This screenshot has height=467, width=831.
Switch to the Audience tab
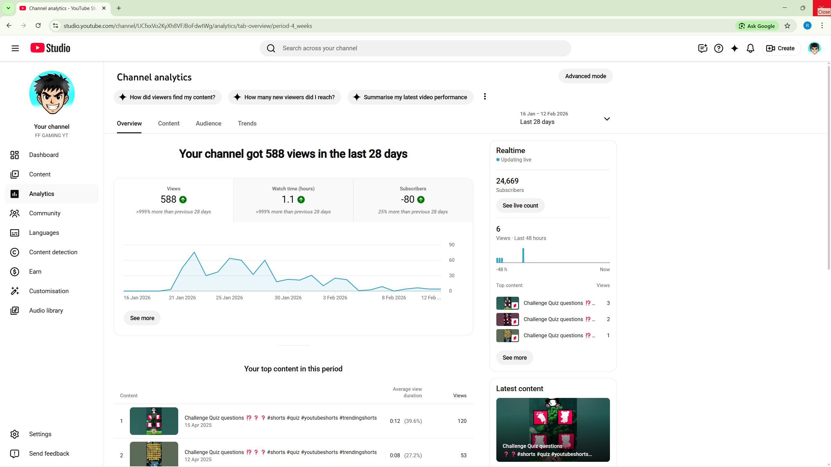pos(208,123)
